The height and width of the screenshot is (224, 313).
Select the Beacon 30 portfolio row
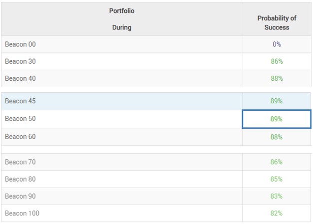click(156, 61)
